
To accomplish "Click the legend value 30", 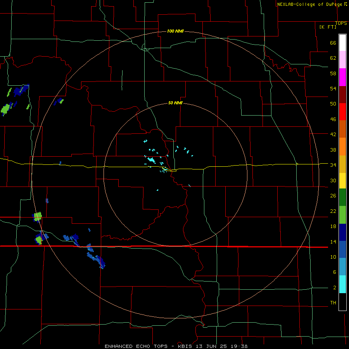I will (333, 180).
